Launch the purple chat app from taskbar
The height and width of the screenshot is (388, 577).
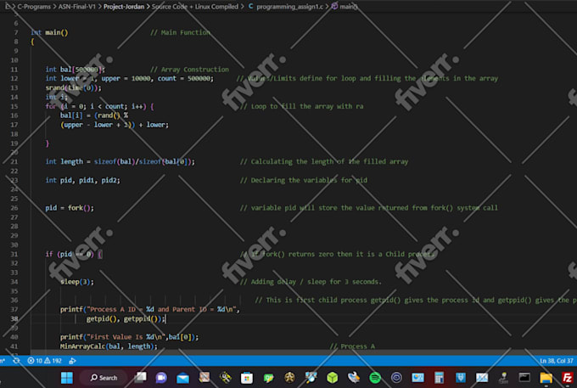tap(161, 378)
